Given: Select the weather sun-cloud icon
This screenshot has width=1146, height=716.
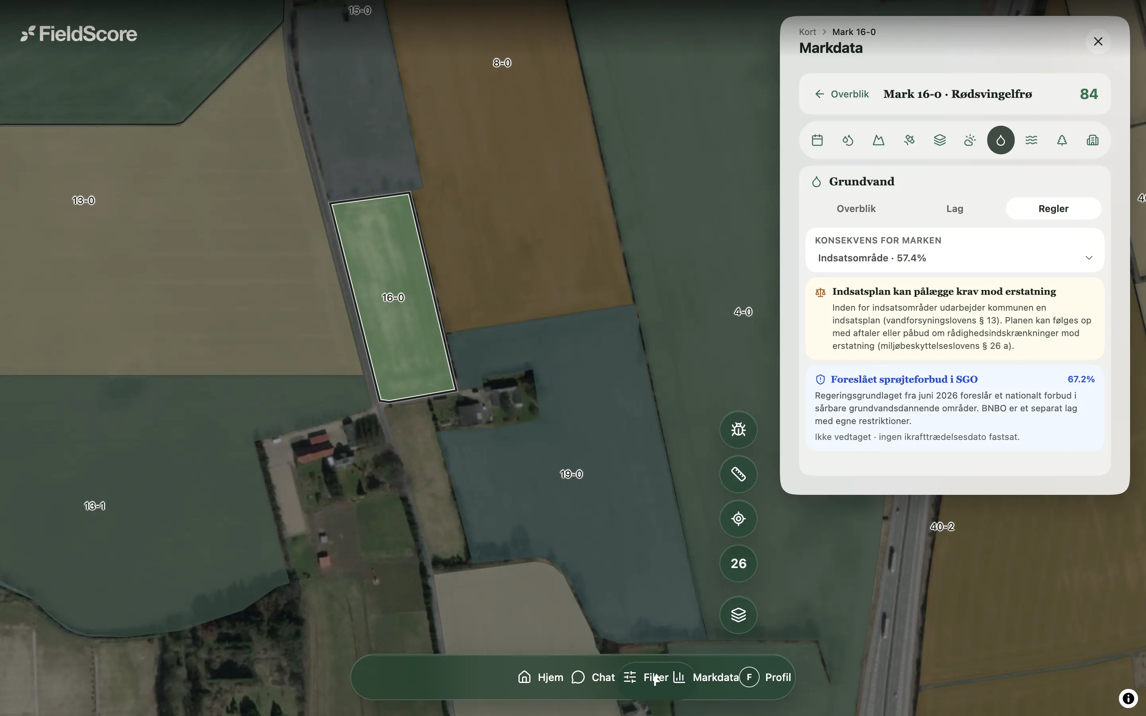Looking at the screenshot, I should point(970,140).
